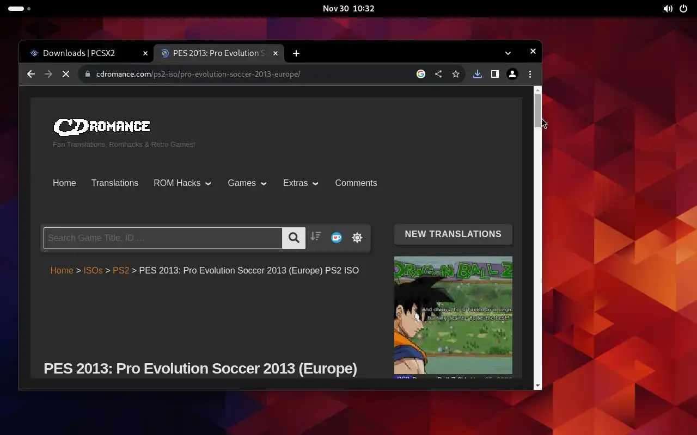
Task: Close the Downloads | PCSX2 tab
Action: 145,53
